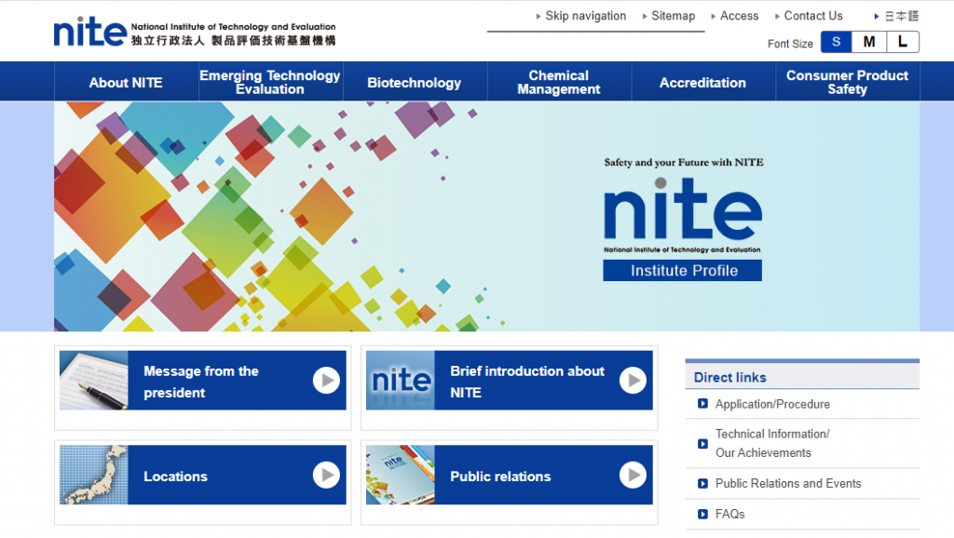Click the arrow icon beside Public Relations and Events
This screenshot has width=954, height=538.
[702, 484]
